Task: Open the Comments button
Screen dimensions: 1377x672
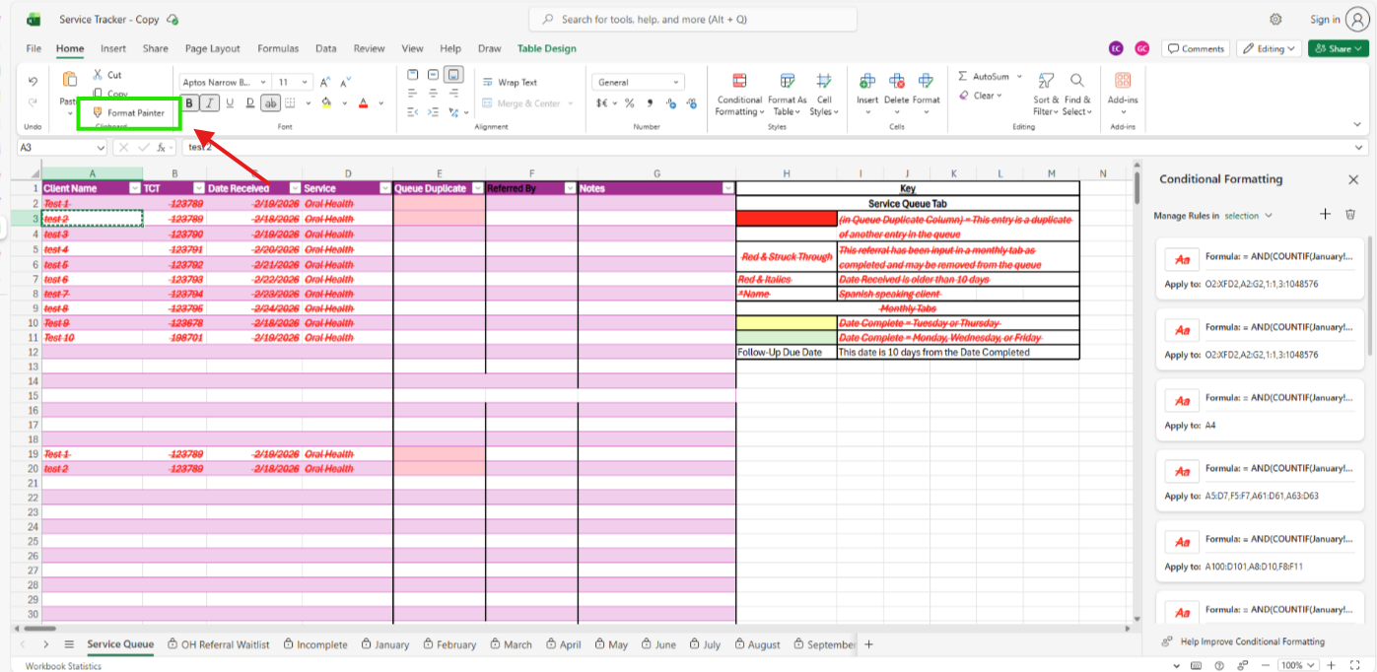Action: [1197, 48]
